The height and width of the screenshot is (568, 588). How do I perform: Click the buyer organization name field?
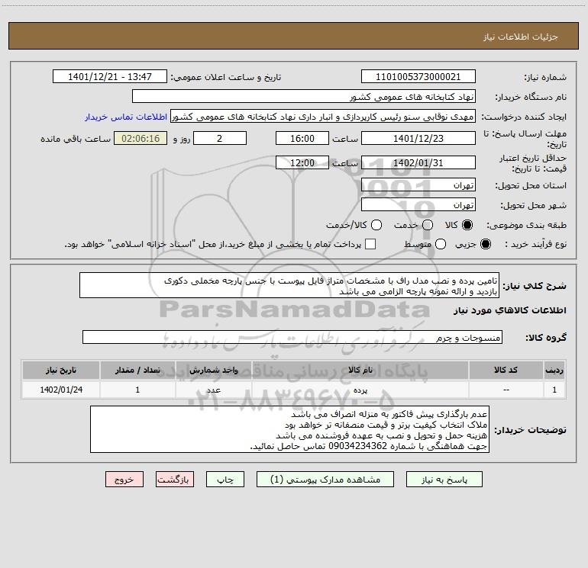[x=304, y=96]
